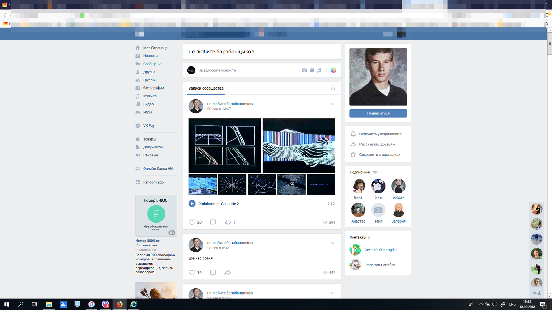Open Gertrude Rigtengden contact link
552x310 pixels.
pyautogui.click(x=381, y=250)
